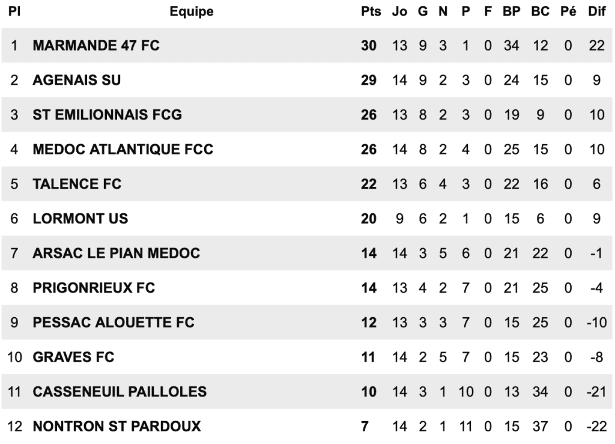Screen dimensions: 615x444
Task: Open NONTRON ST PARDOUX team link
Action: tap(117, 427)
